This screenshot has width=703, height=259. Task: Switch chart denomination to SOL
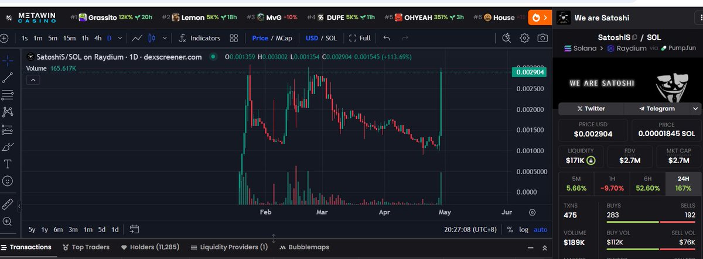tap(331, 38)
